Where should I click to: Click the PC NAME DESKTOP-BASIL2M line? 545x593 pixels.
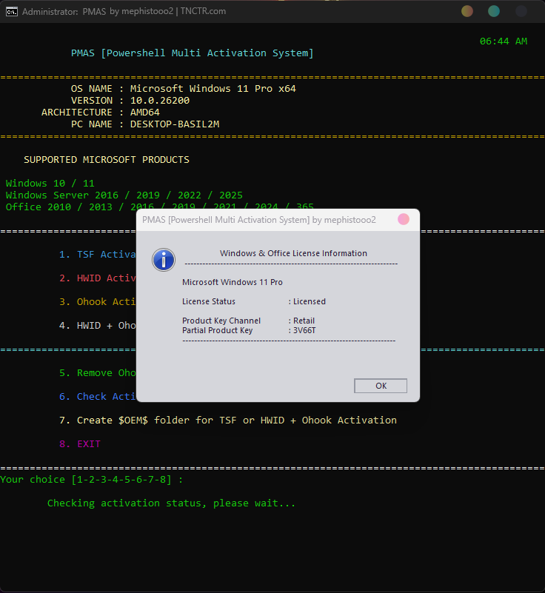point(145,124)
